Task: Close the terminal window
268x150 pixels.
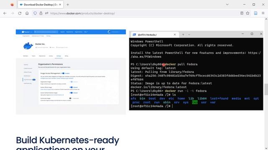Action: [x=261, y=34]
